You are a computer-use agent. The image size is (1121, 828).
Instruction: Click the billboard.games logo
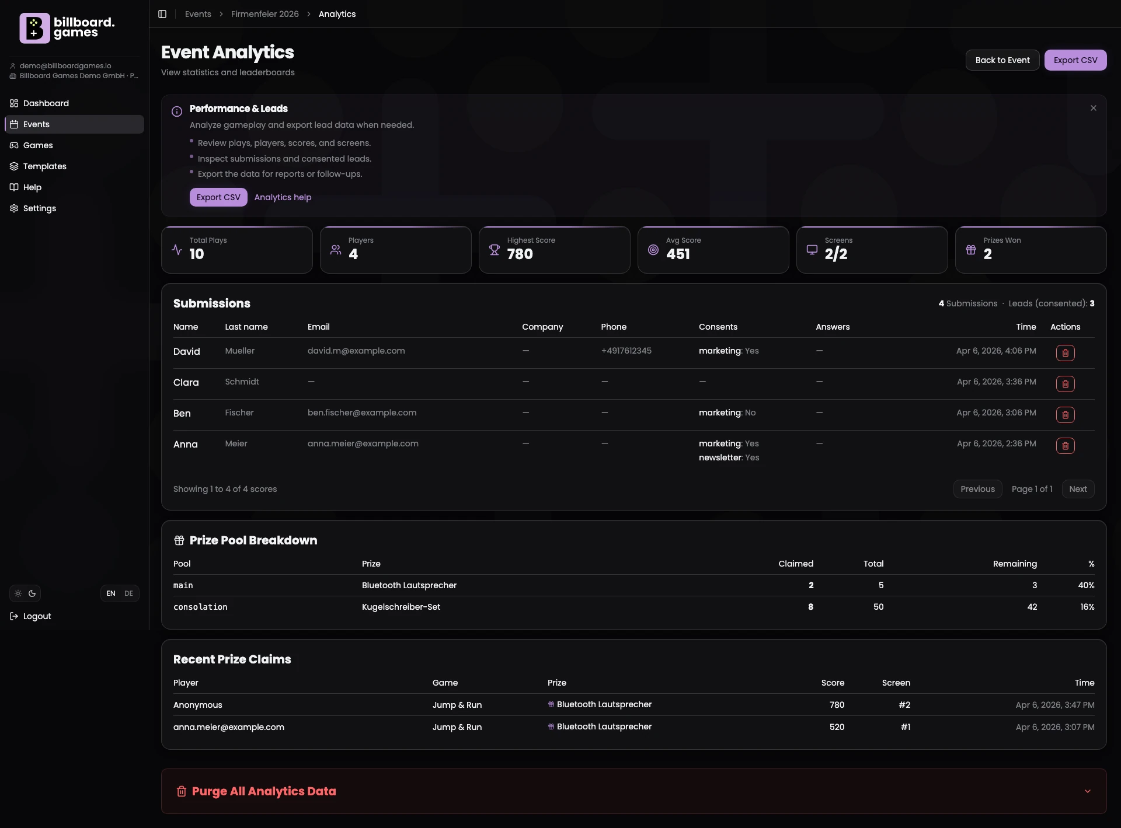(x=67, y=27)
